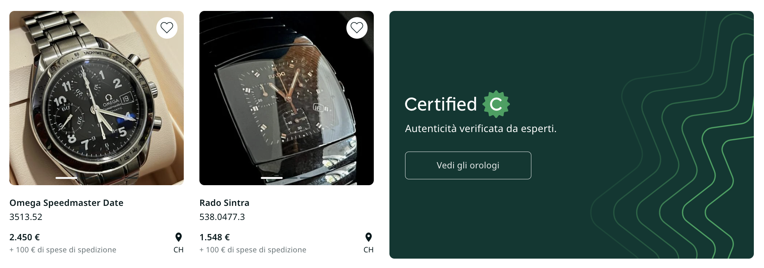This screenshot has width=764, height=268.
Task: Click reference number 538.0477.3
Action: (x=222, y=217)
